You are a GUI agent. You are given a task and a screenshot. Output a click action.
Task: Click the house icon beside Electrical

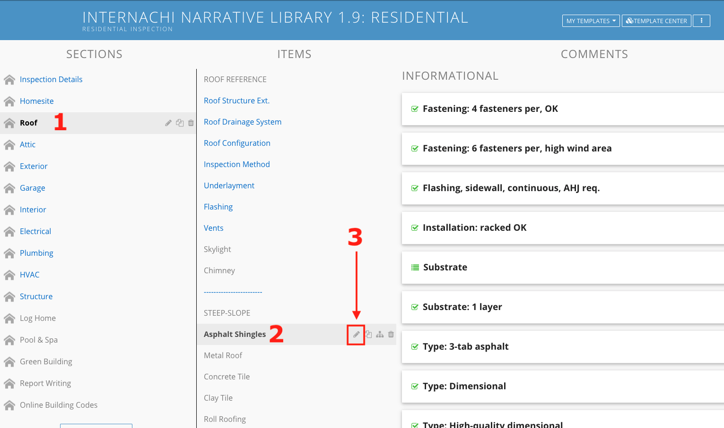pyautogui.click(x=9, y=232)
